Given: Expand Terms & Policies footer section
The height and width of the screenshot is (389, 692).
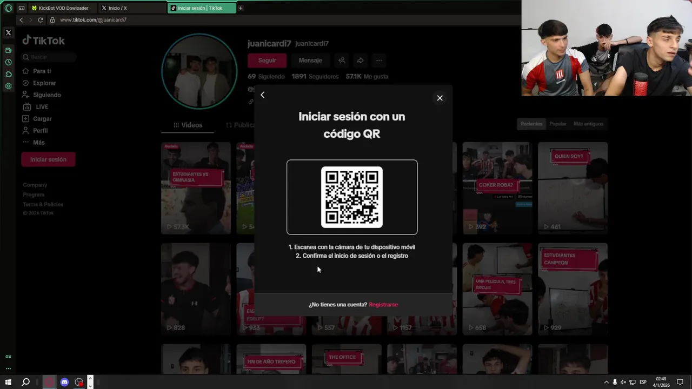Looking at the screenshot, I should click(x=43, y=204).
